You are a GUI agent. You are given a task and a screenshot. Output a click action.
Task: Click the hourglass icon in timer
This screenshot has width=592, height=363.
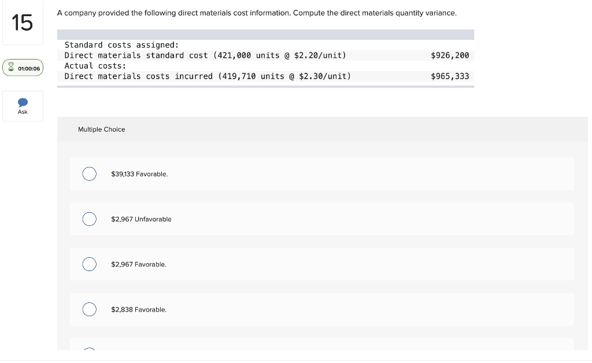click(11, 67)
